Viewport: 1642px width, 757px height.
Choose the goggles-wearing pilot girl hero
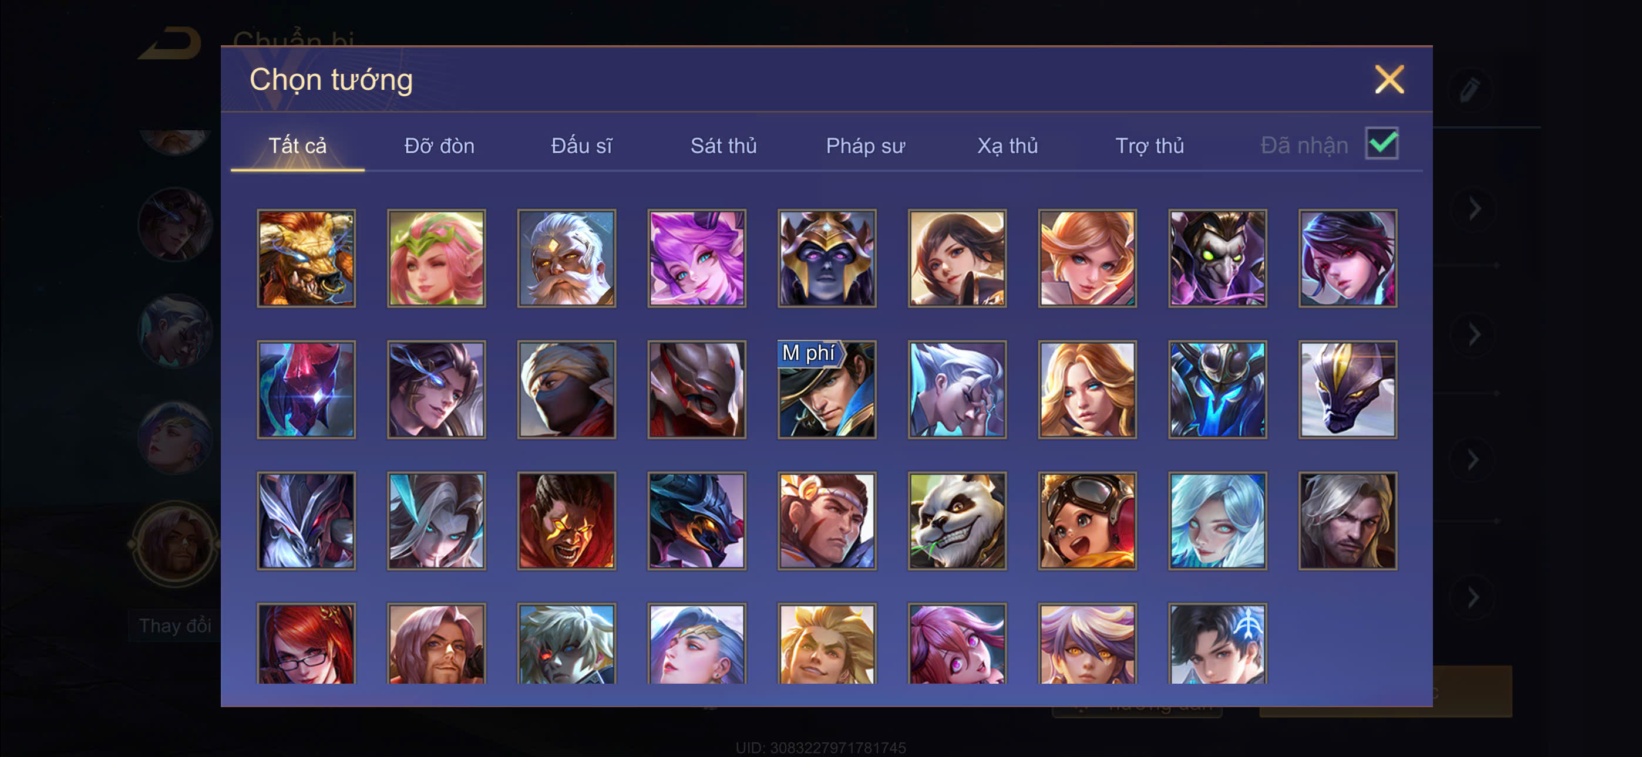pos(1087,521)
